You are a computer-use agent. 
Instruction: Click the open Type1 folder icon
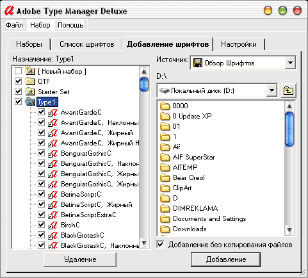(30, 102)
